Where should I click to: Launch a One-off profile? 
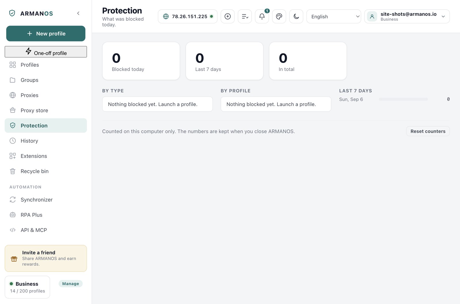tap(46, 52)
